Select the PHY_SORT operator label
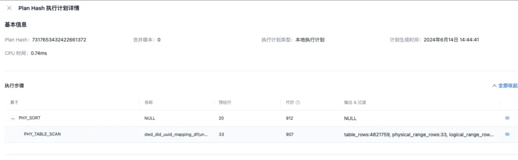The width and height of the screenshot is (518, 160). click(30, 118)
